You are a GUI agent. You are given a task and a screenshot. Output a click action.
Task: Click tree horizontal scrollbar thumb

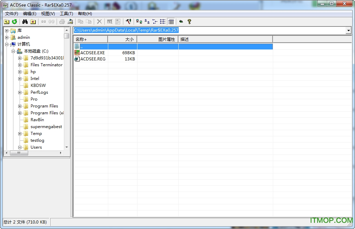pos(19,153)
